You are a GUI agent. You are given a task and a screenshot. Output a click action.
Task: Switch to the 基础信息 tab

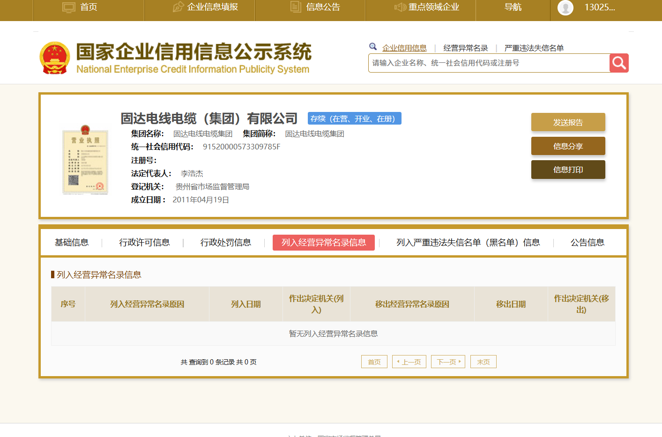pyautogui.click(x=72, y=242)
